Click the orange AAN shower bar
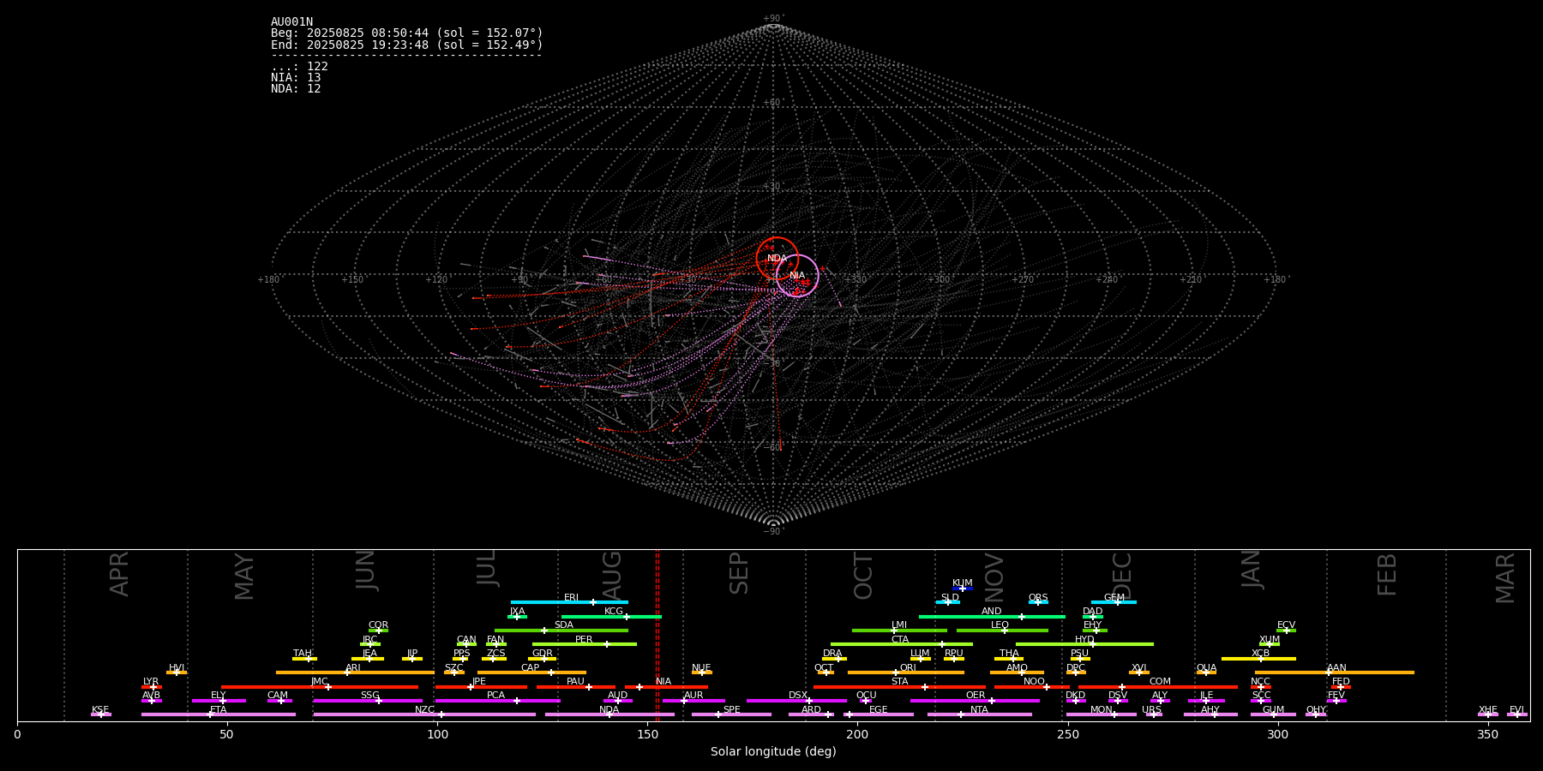The image size is (1543, 771). tap(1335, 672)
